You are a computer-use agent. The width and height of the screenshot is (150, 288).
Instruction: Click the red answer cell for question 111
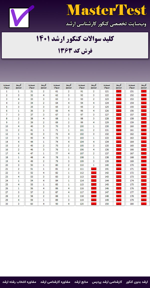click(x=94, y=169)
